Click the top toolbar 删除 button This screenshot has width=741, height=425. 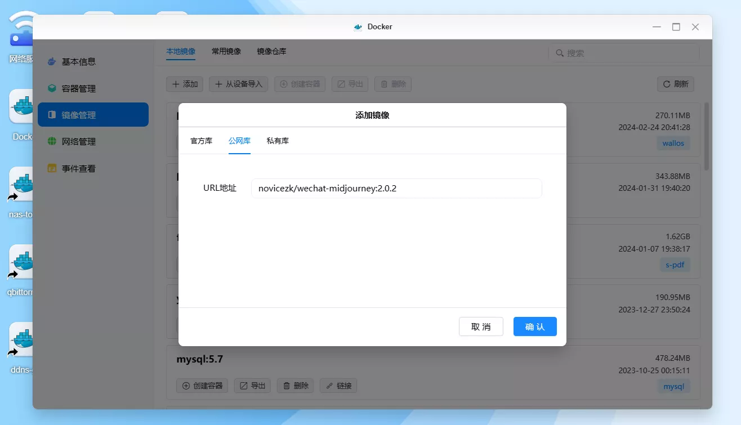(393, 84)
